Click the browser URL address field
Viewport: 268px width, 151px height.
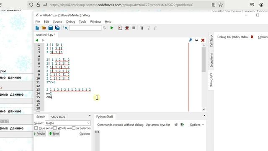click(x=121, y=5)
